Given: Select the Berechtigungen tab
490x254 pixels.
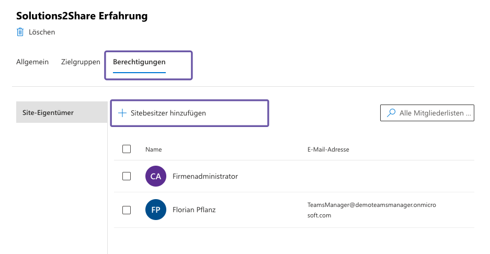Looking at the screenshot, I should [140, 62].
